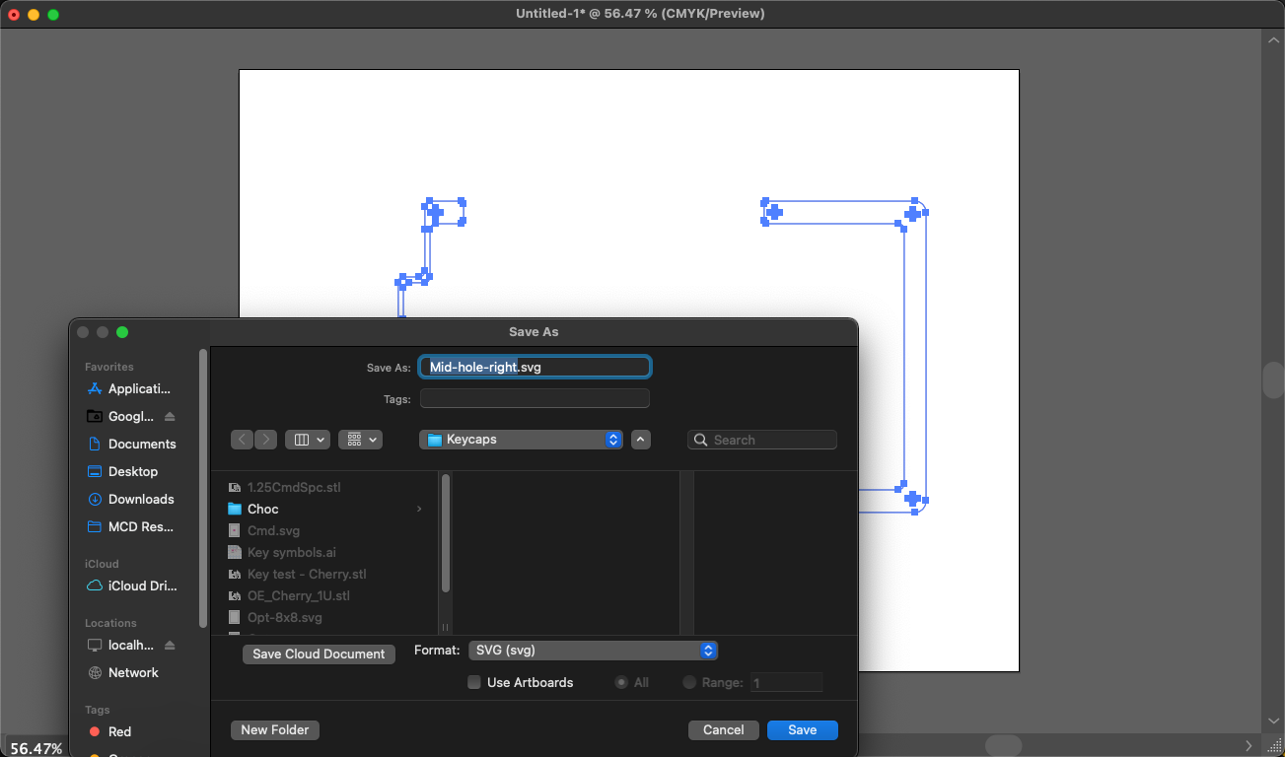
Task: Open the Applications favorite
Action: 138,388
